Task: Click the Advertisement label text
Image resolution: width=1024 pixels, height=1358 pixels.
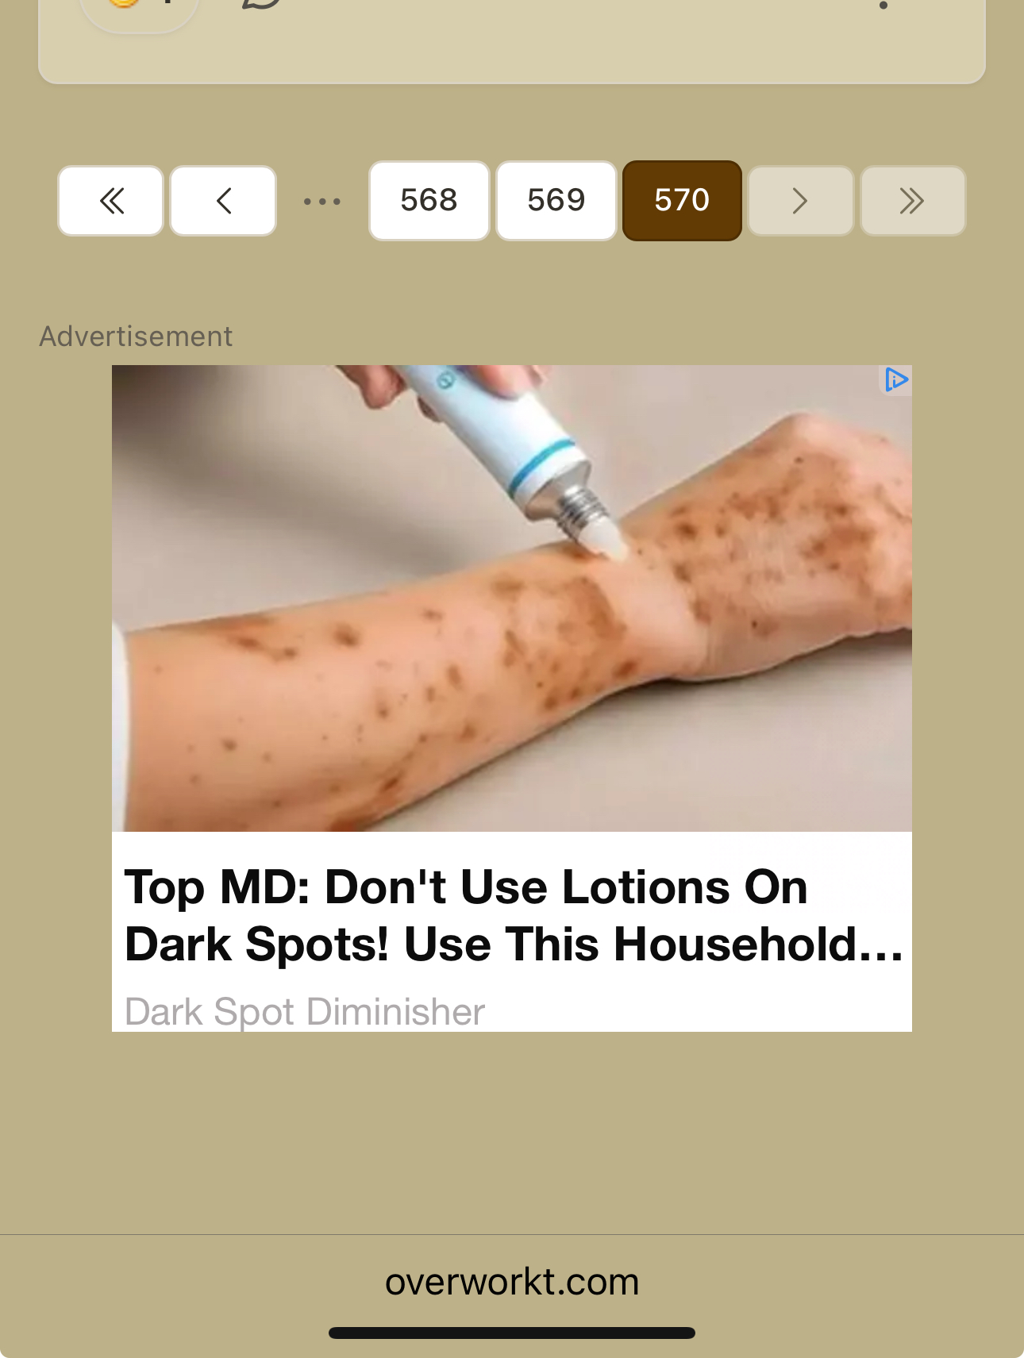Action: (x=136, y=337)
